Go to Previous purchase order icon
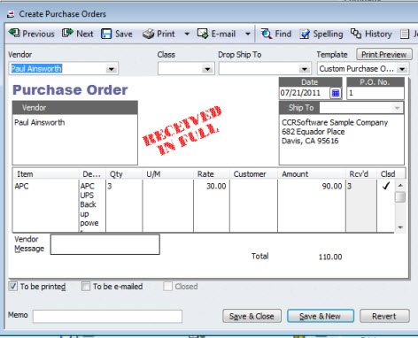The width and height of the screenshot is (418, 338). pyautogui.click(x=14, y=33)
